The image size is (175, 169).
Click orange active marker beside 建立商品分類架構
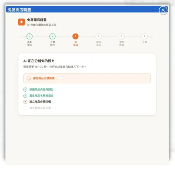tap(25, 102)
